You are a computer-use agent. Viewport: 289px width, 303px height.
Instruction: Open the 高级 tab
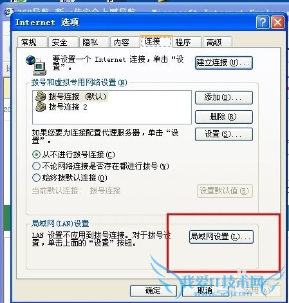pos(218,42)
